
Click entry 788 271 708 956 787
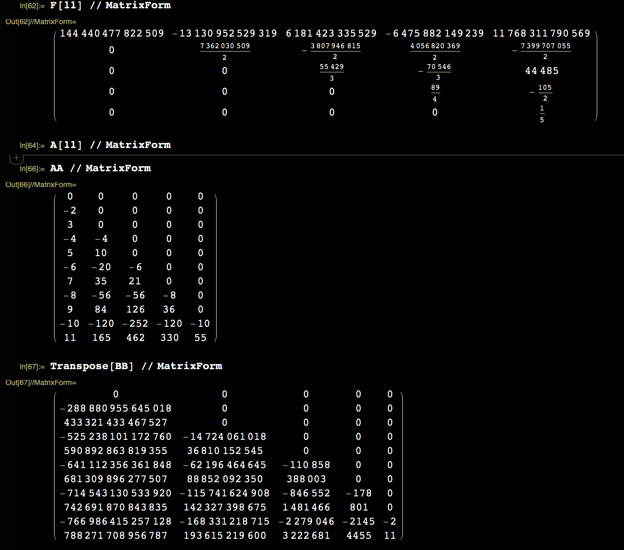(x=115, y=535)
